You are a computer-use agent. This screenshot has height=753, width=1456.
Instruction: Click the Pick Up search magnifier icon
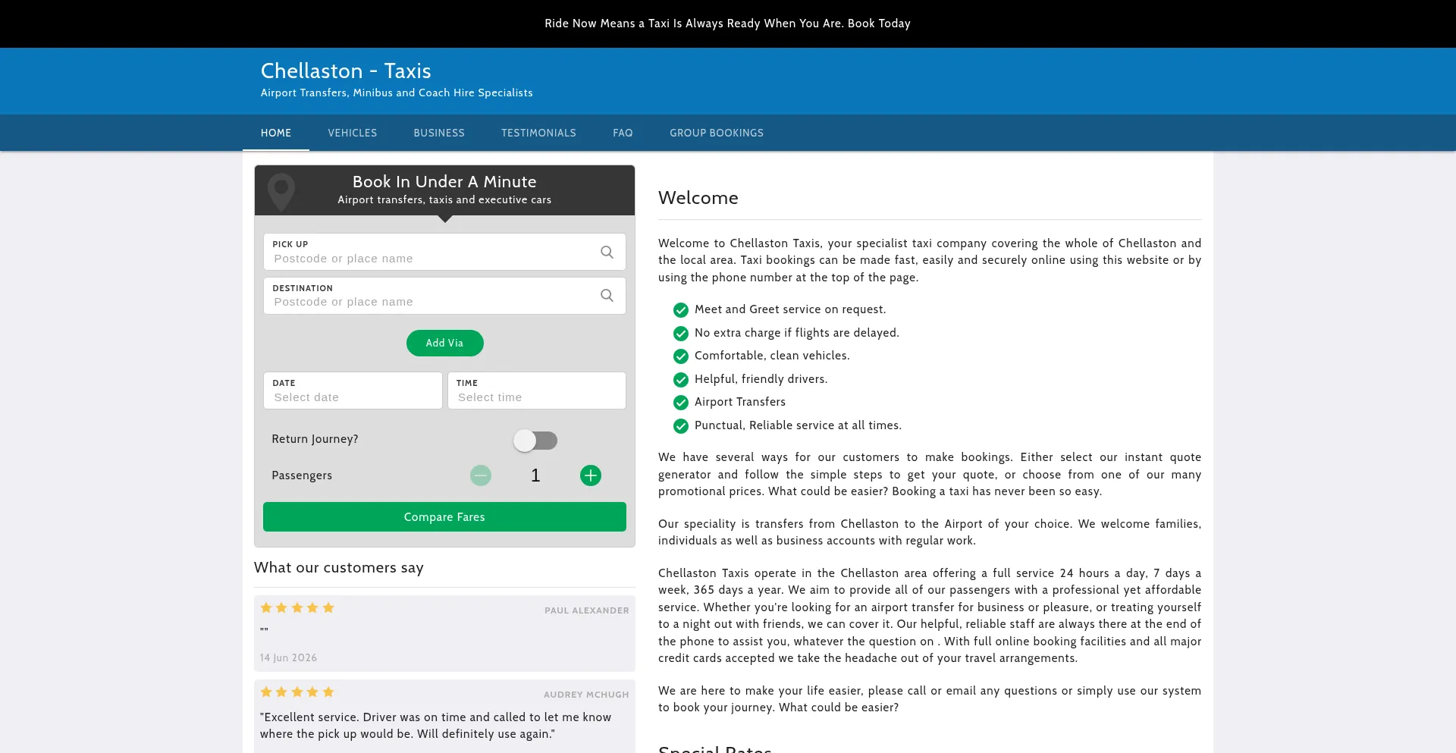click(607, 252)
